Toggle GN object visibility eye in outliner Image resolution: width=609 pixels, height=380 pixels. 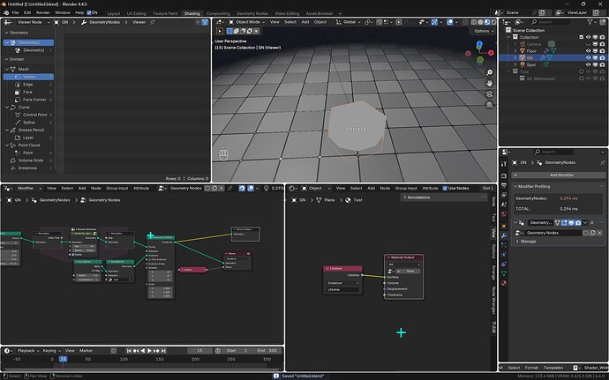point(589,58)
